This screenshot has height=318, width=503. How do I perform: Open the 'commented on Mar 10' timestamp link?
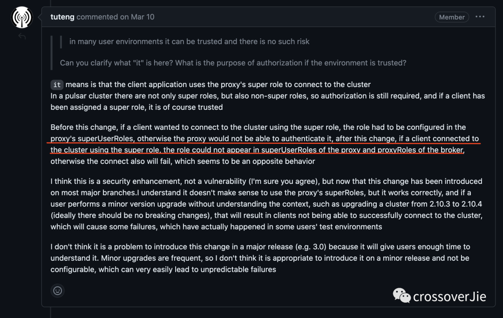click(x=116, y=17)
